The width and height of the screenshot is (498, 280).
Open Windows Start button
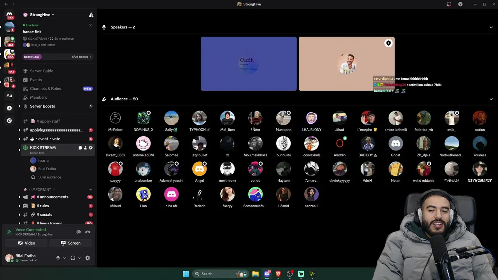pyautogui.click(x=186, y=274)
